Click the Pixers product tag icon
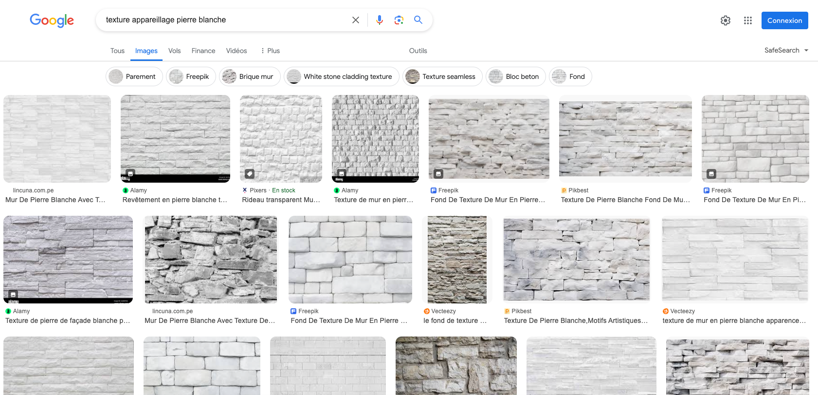 249,173
